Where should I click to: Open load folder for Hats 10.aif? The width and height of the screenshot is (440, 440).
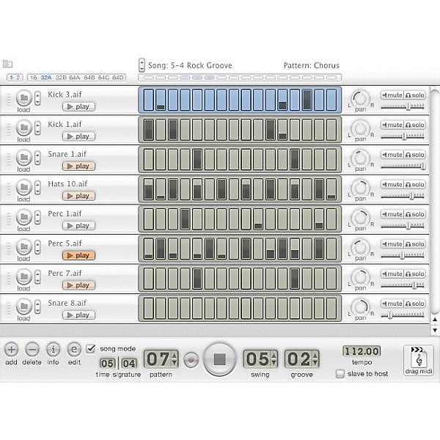click(24, 187)
